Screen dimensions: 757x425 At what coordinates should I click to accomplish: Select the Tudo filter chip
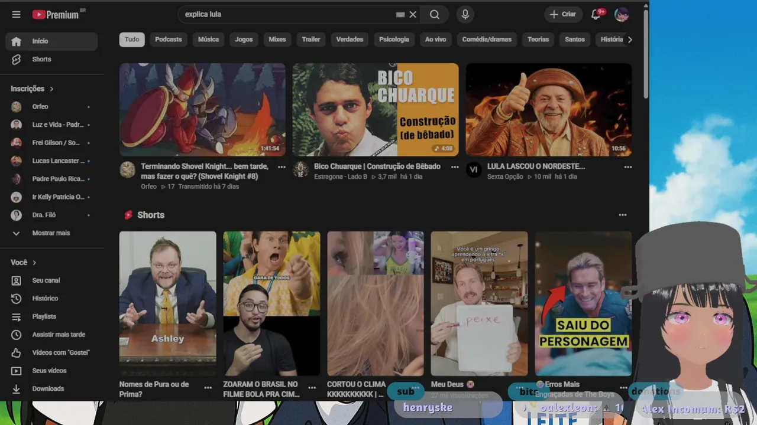(132, 40)
